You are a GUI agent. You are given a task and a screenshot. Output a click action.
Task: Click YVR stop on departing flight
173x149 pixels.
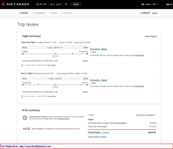(x=55, y=54)
